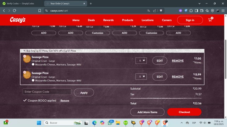Add the $7.99 150 Cal item
This screenshot has width=227, height=127.
(x=44, y=33)
